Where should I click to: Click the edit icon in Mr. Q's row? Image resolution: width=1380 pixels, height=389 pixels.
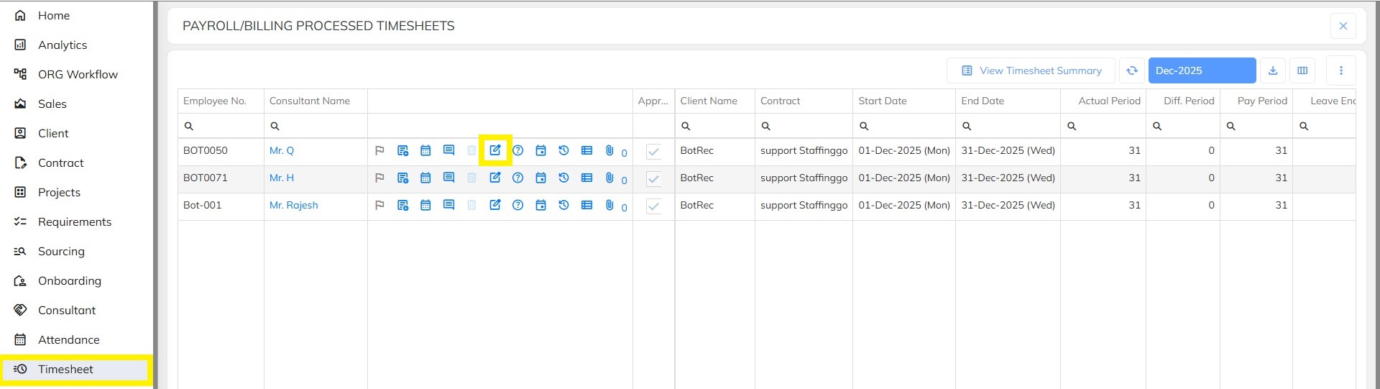[495, 150]
